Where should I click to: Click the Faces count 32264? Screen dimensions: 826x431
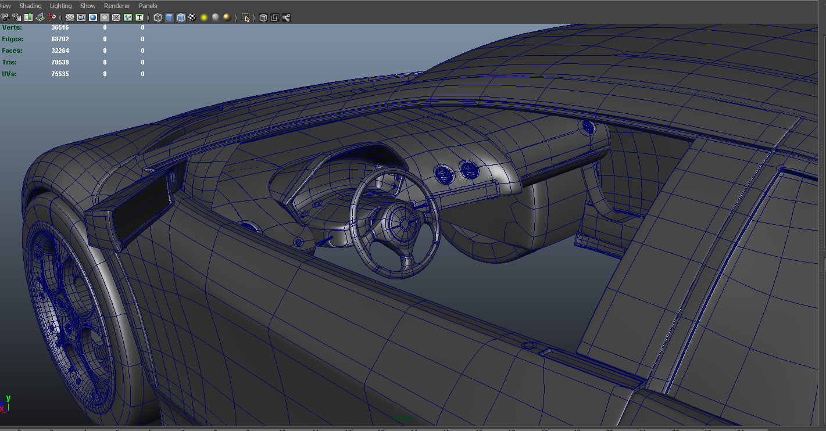60,51
